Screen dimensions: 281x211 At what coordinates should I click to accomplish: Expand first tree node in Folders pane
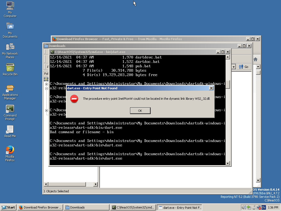coord(46,84)
